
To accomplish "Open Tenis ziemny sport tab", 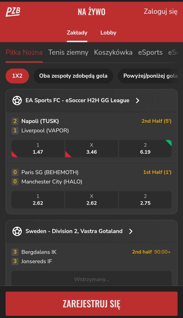I will click(68, 52).
